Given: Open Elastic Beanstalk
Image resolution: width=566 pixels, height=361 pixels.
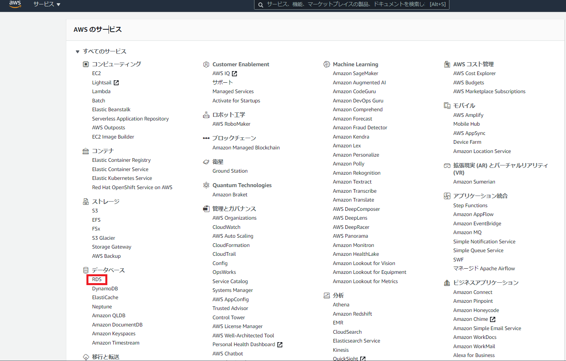Looking at the screenshot, I should click(111, 110).
